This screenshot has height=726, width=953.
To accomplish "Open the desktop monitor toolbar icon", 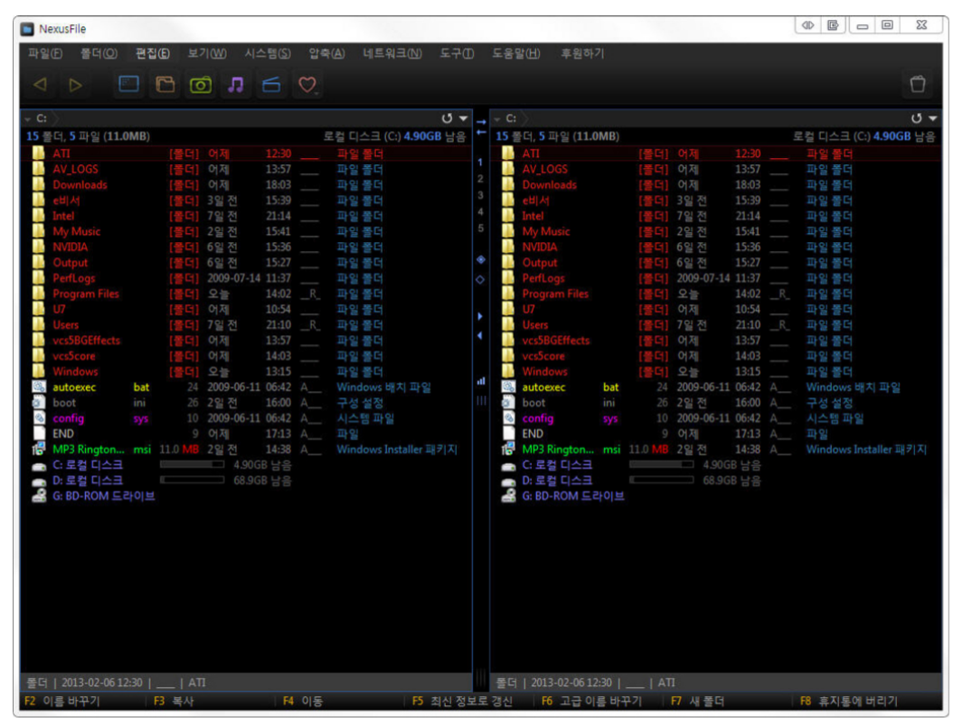I will point(128,84).
